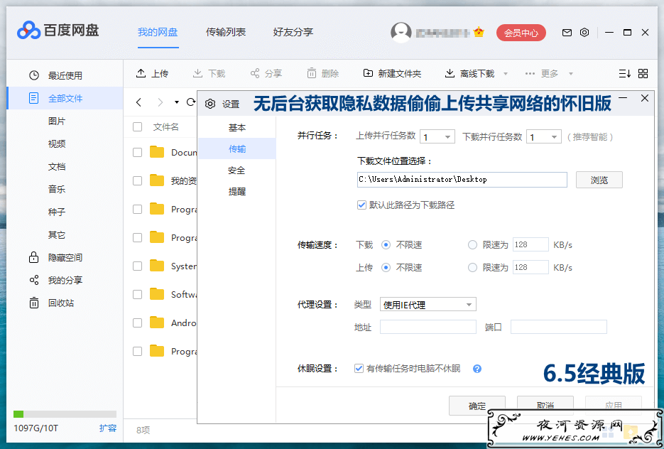
Task: Open Security settings section
Action: tap(237, 171)
